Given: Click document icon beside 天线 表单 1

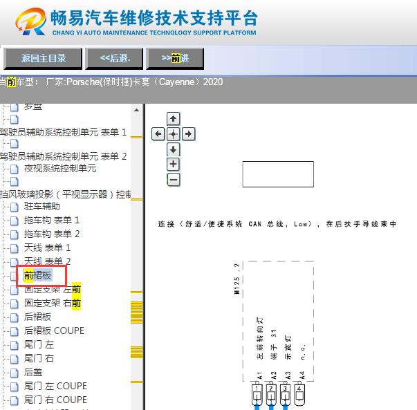Looking at the screenshot, I should pyautogui.click(x=14, y=248).
